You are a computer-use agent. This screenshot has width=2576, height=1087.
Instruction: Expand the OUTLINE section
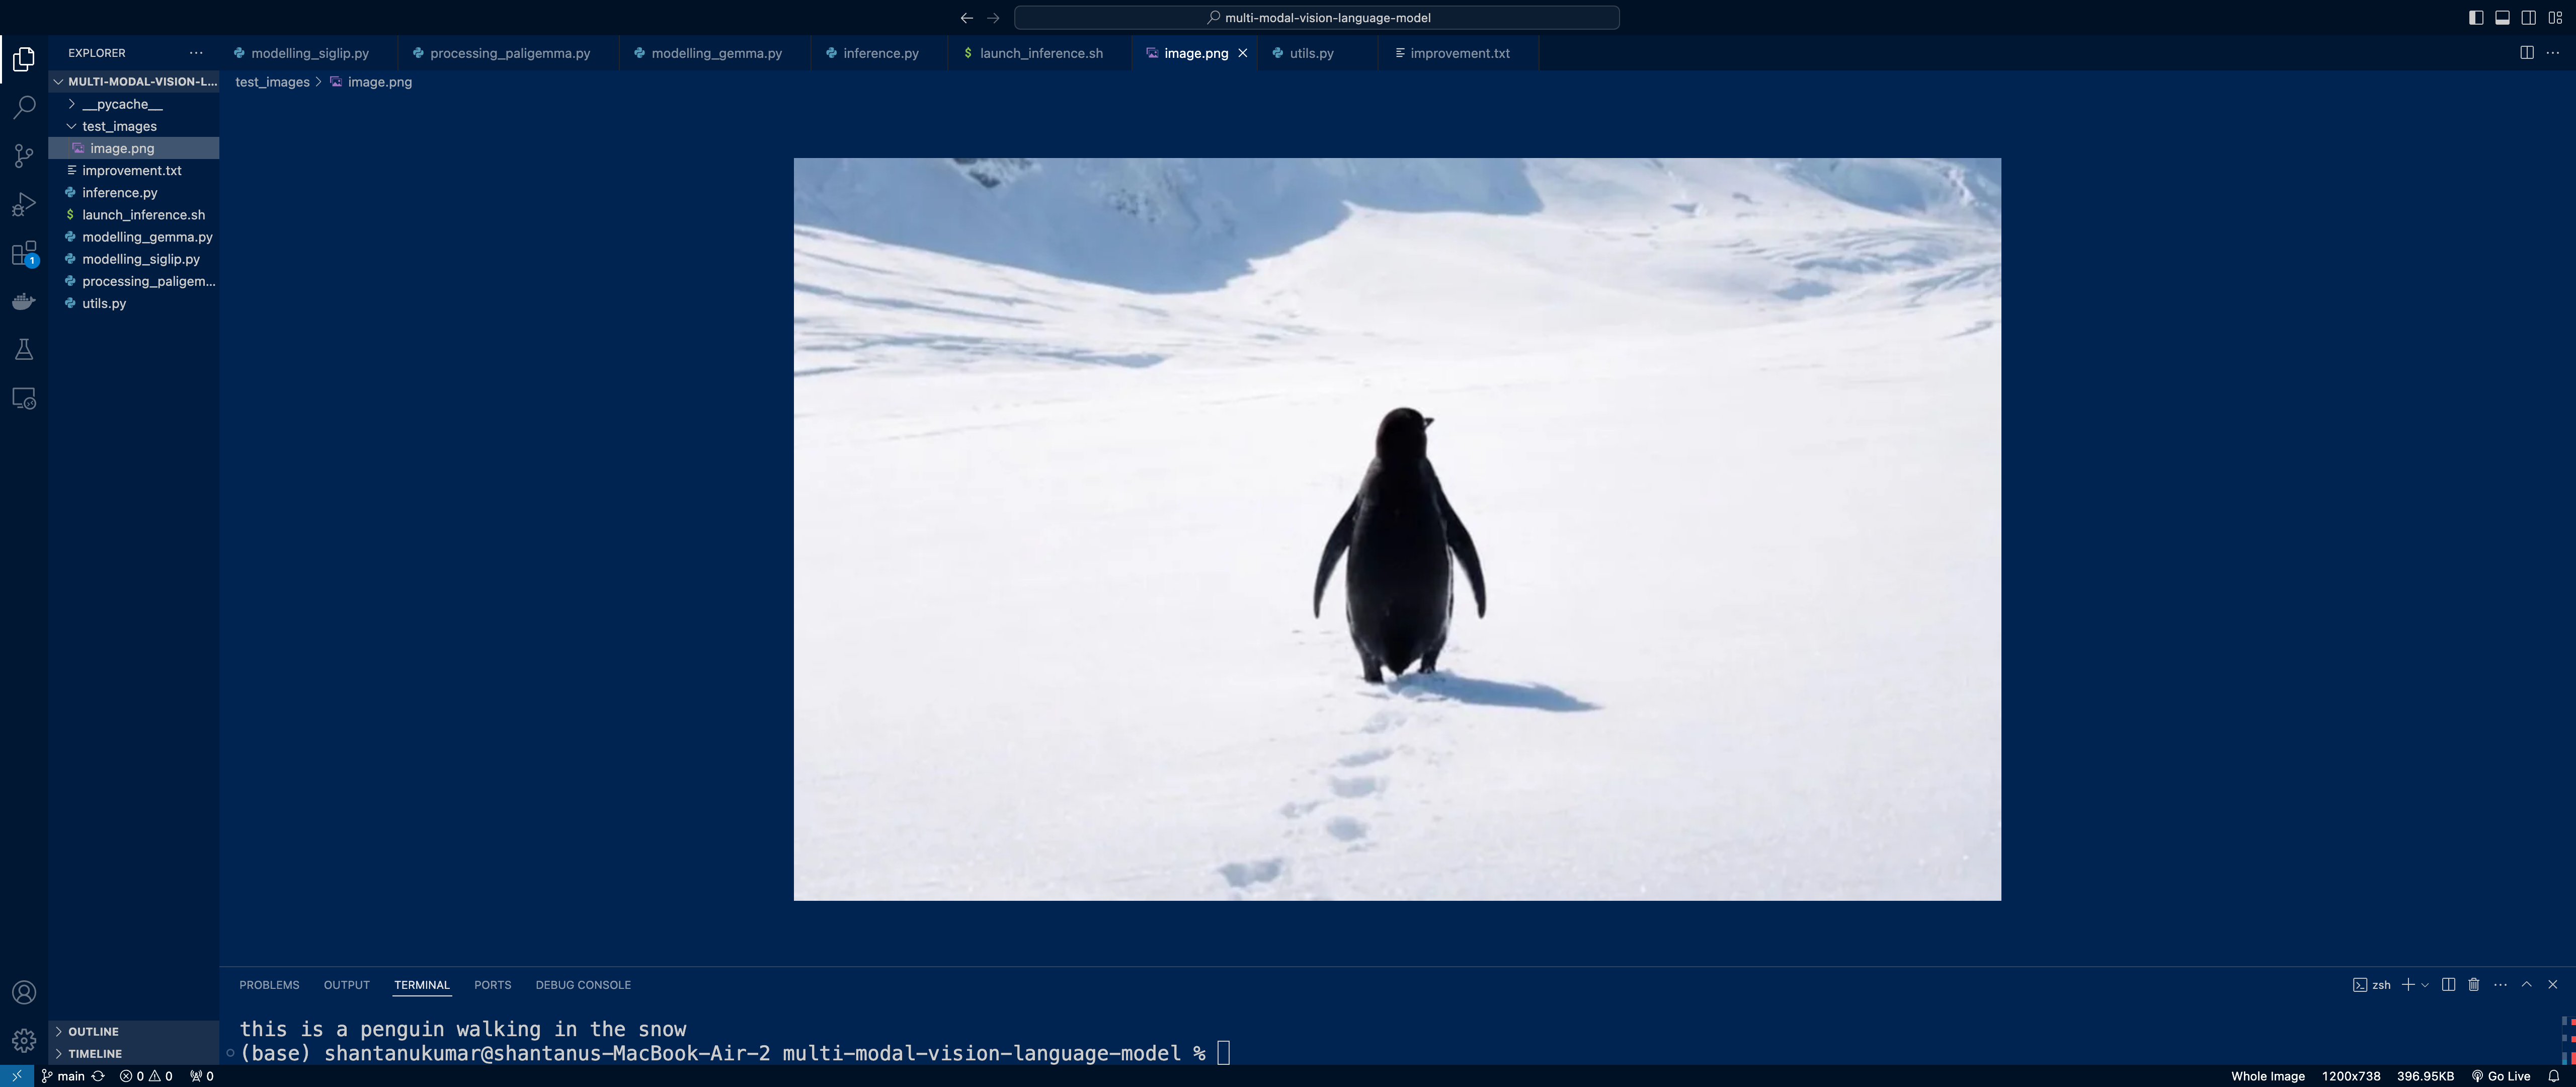point(93,1031)
